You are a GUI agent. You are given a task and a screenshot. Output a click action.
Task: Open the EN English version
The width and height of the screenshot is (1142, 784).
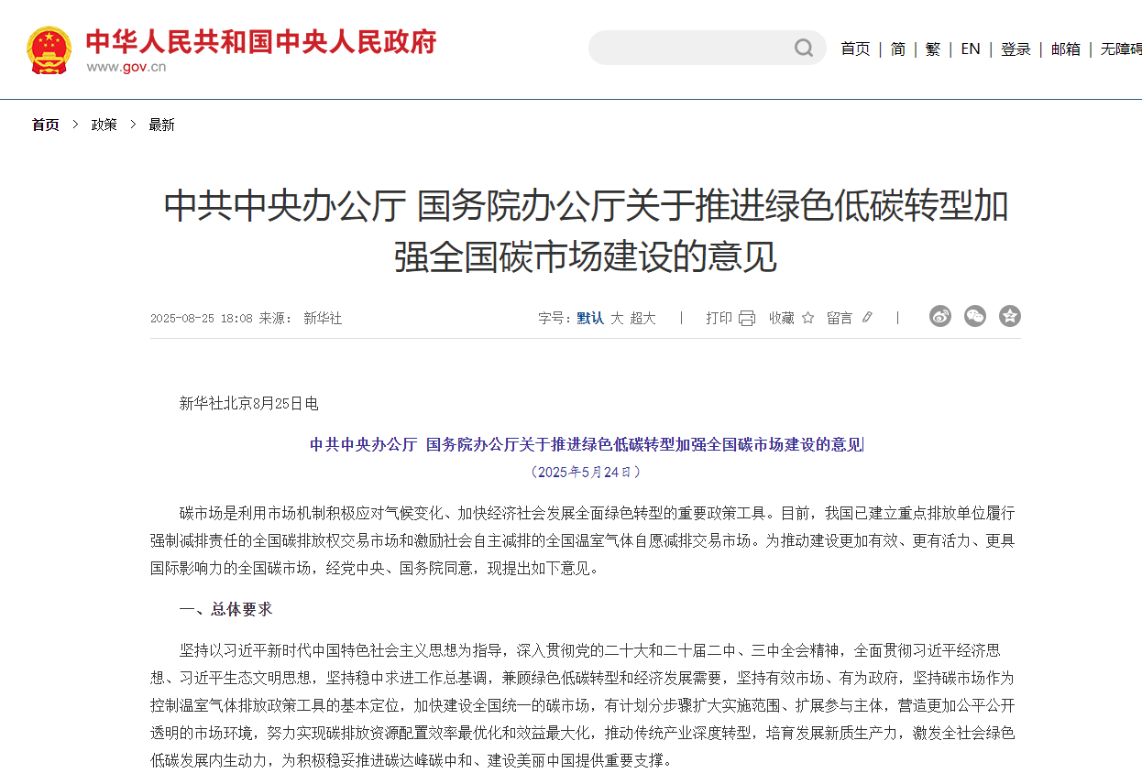[971, 49]
